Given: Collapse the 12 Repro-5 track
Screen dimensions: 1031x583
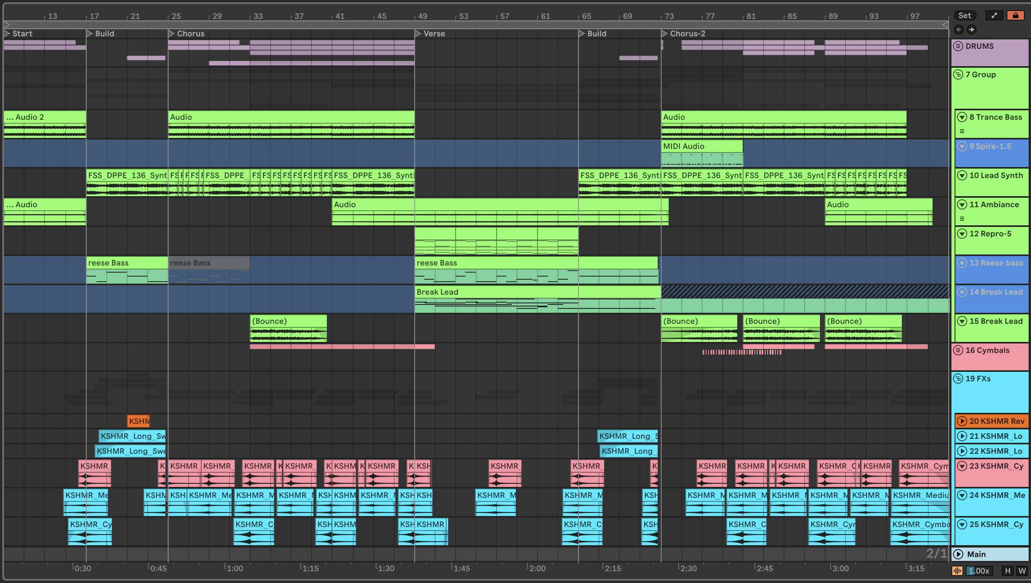Looking at the screenshot, I should click(962, 234).
